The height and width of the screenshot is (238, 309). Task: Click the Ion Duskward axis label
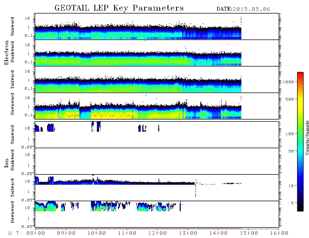click(12, 160)
